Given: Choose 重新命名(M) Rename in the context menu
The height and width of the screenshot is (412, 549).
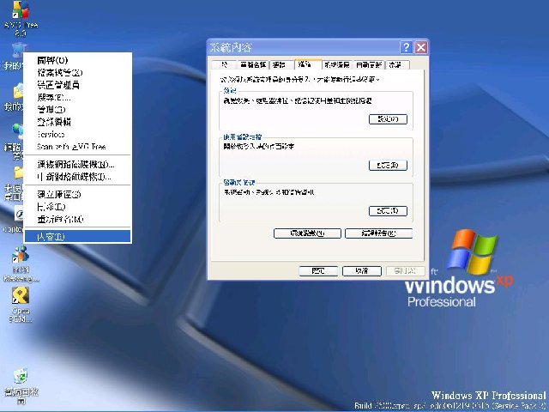Looking at the screenshot, I should point(77,220).
